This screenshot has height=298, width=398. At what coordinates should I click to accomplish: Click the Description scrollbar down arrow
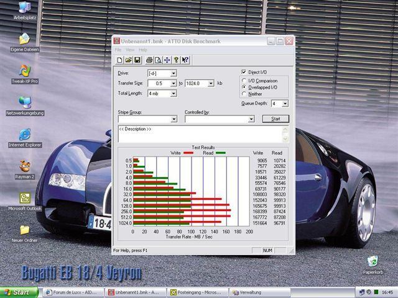285,138
